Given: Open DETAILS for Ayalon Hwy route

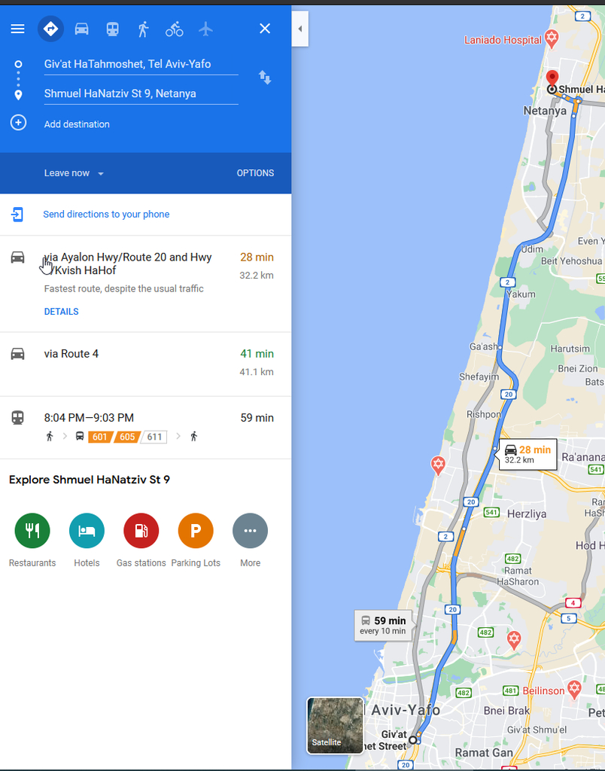Looking at the screenshot, I should click(x=62, y=311).
